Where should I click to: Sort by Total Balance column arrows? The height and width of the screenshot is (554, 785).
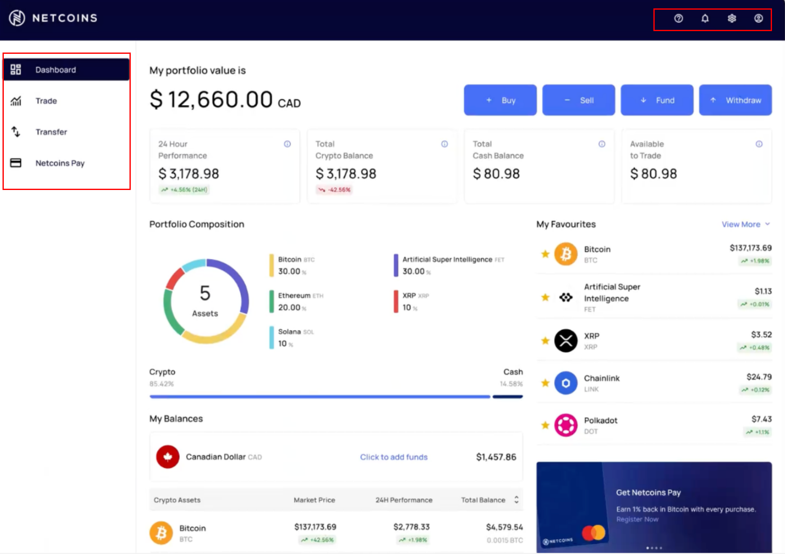(x=516, y=499)
